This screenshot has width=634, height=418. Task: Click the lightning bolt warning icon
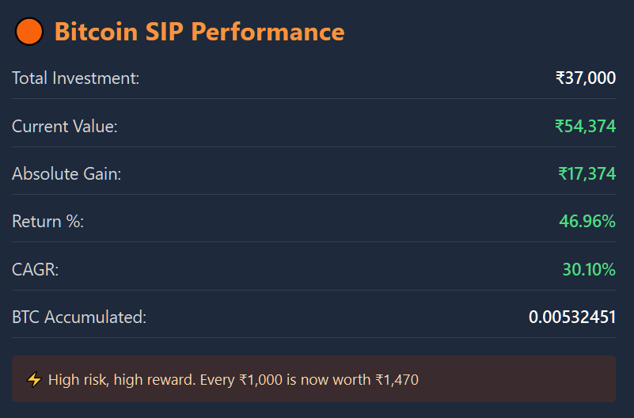pos(34,380)
